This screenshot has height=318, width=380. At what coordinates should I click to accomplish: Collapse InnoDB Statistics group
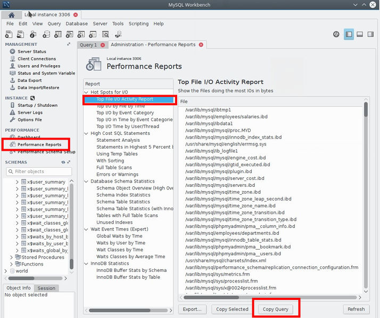(x=86, y=263)
